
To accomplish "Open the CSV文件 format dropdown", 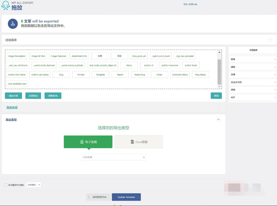I will (x=114, y=157).
